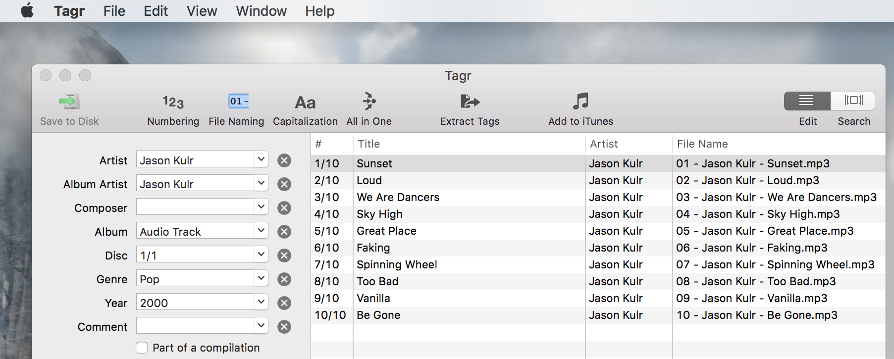Image resolution: width=894 pixels, height=359 pixels.
Task: Open the Window menu
Action: pyautogui.click(x=262, y=11)
